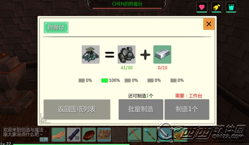Open the pink heart health status
Viewport: 249px width, 145px height.
(202, 7)
